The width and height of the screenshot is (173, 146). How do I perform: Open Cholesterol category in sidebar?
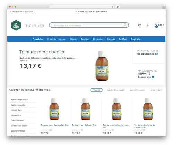[16, 115]
